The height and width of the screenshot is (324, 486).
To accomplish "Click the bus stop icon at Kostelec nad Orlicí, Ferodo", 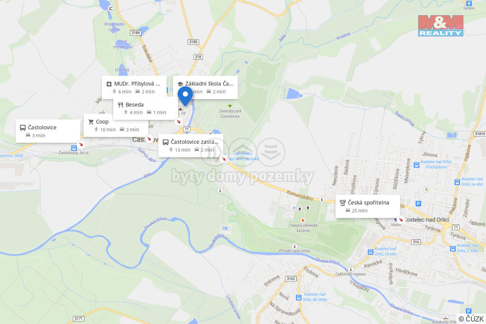I will click(370, 252).
